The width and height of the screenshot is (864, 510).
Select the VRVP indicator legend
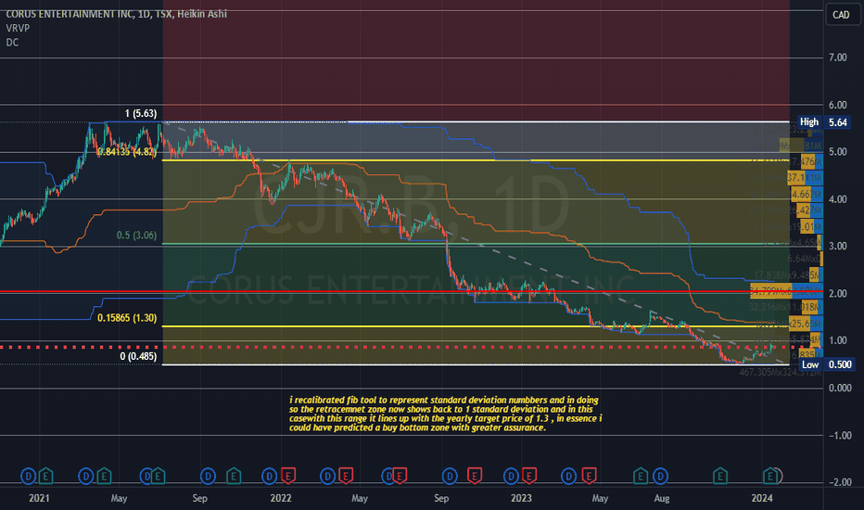[18, 28]
